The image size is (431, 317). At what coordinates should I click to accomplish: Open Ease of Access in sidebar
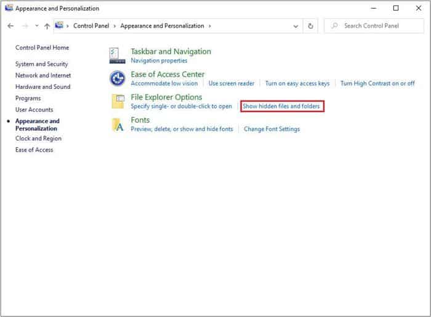point(34,150)
